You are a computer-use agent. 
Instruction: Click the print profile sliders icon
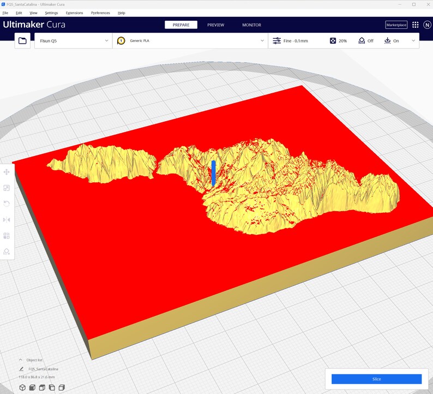pyautogui.click(x=276, y=41)
